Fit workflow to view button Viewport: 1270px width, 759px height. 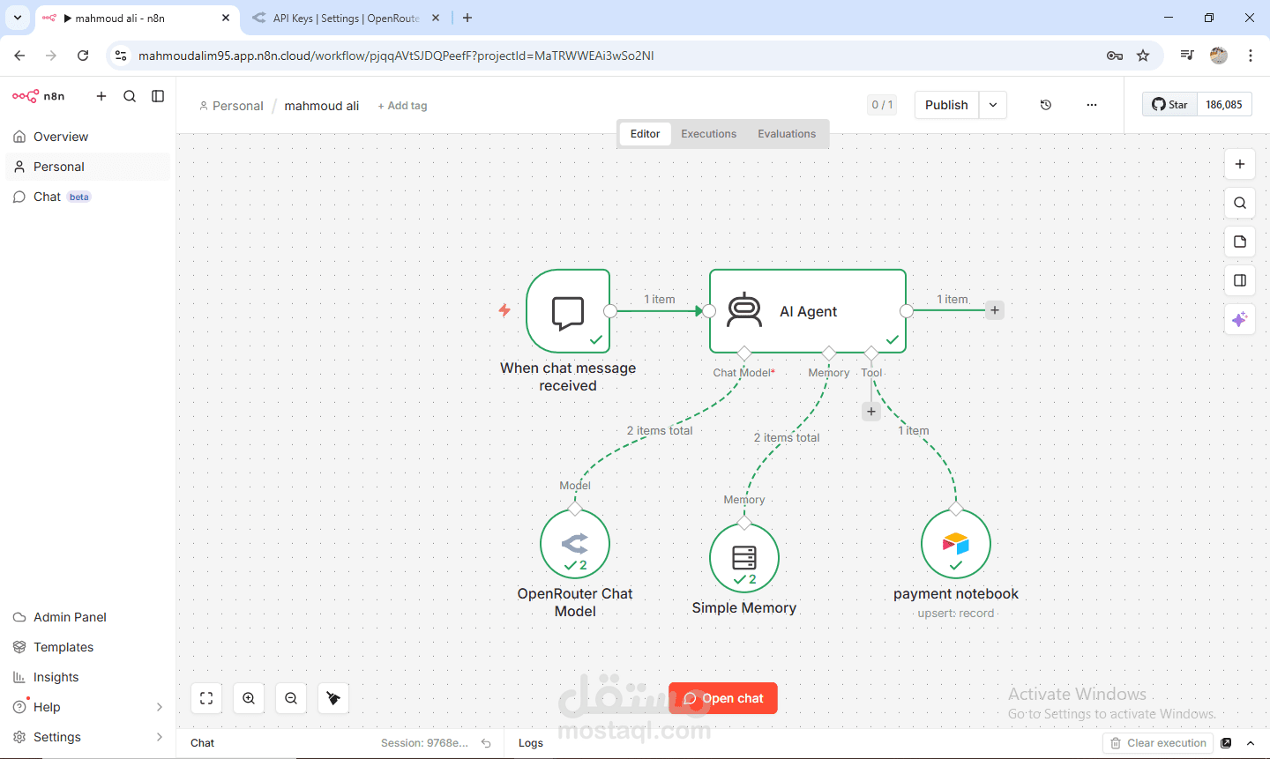206,698
